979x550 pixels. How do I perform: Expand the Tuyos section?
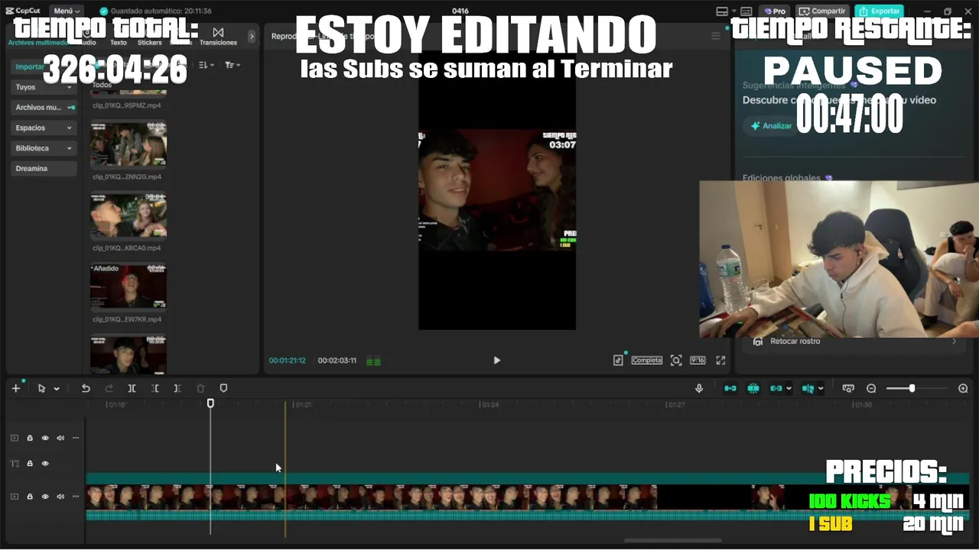tap(44, 87)
